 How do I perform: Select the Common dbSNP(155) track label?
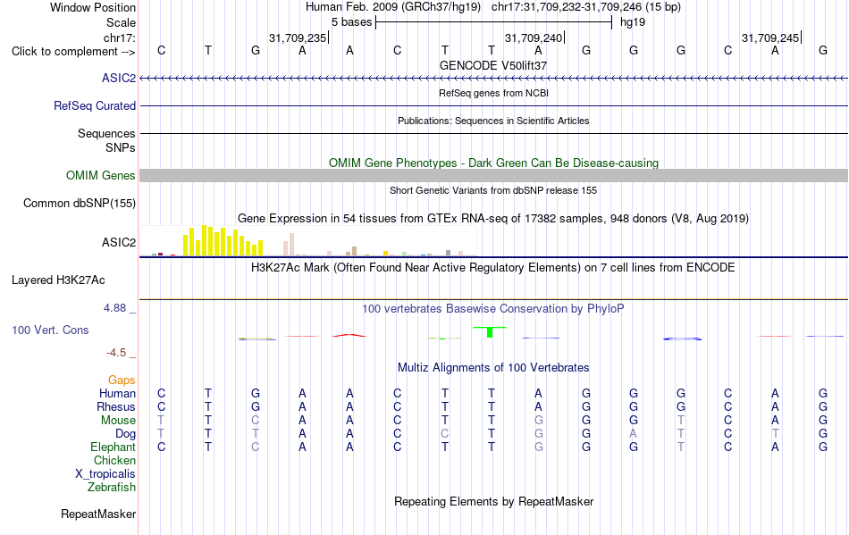point(80,204)
